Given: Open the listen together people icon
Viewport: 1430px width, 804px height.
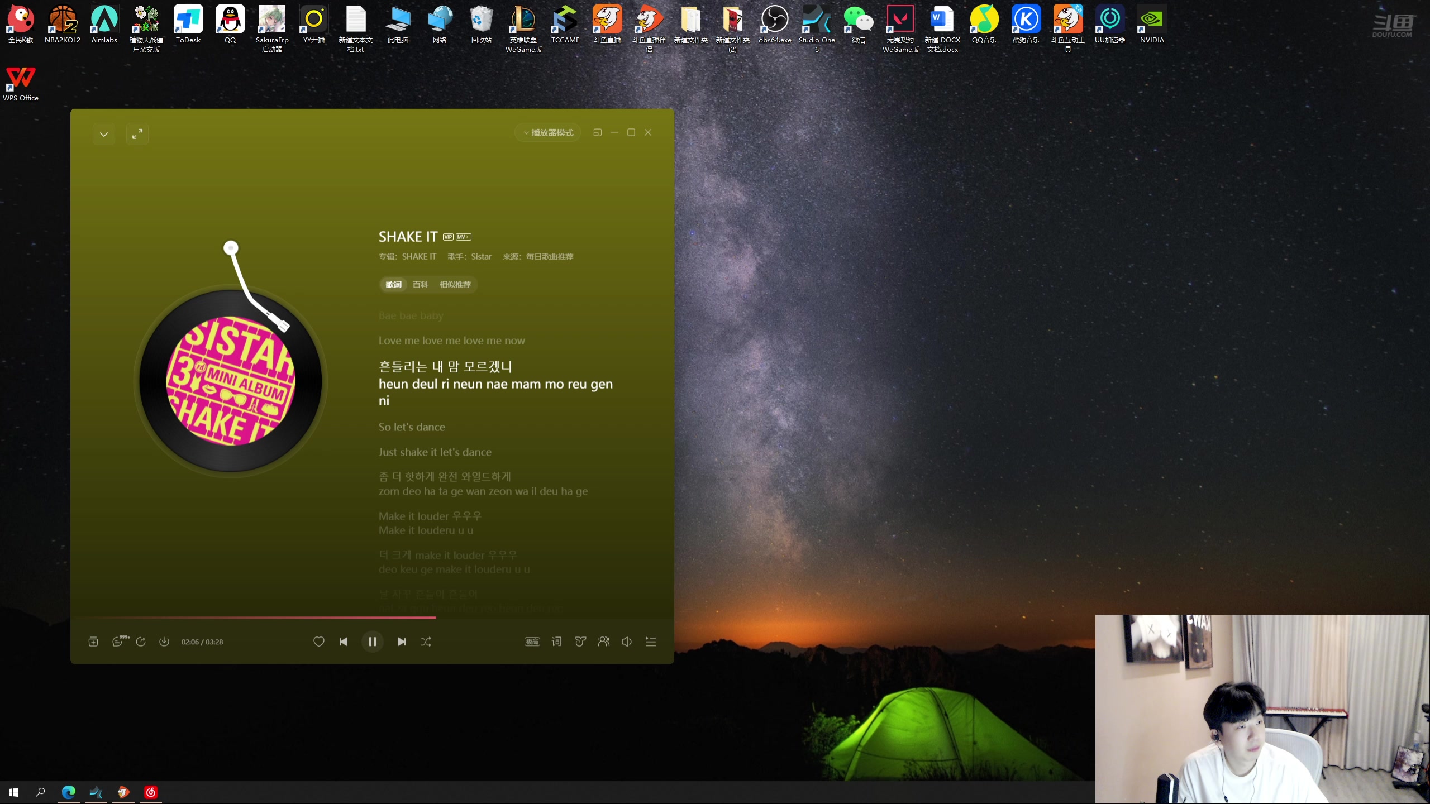Looking at the screenshot, I should point(604,642).
